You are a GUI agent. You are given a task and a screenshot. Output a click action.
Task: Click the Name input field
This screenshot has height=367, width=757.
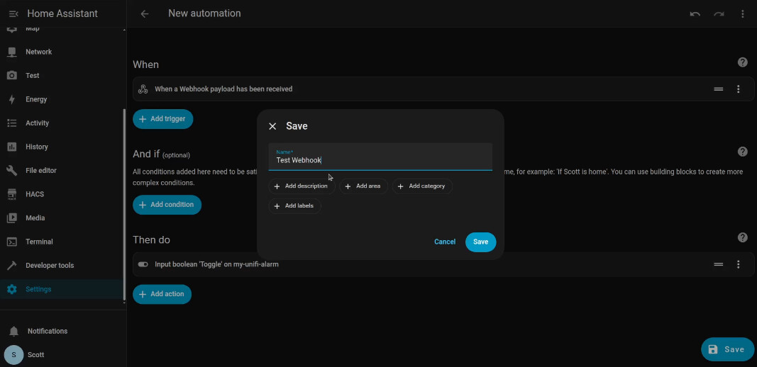pyautogui.click(x=380, y=159)
